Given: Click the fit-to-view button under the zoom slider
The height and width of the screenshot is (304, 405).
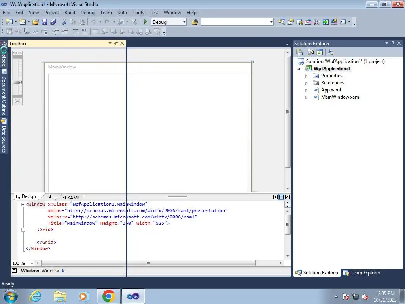Looking at the screenshot, I should [x=17, y=101].
